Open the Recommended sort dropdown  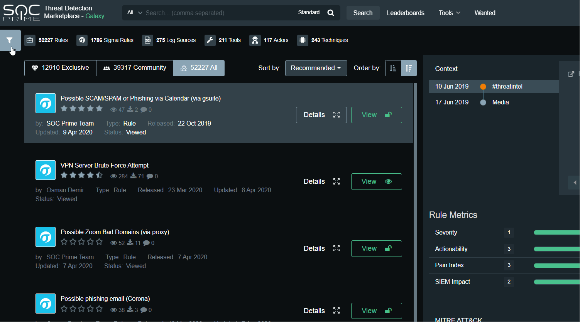pyautogui.click(x=316, y=68)
